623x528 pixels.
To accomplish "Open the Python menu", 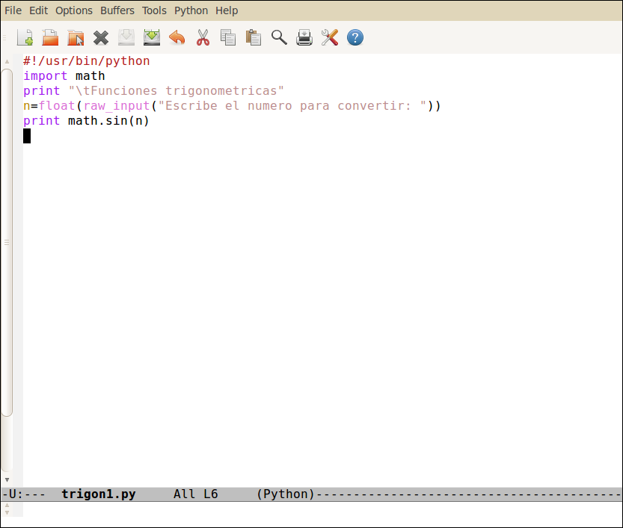I will [x=191, y=10].
